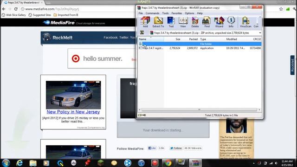Click the police car ad thumbnail

click(73, 95)
